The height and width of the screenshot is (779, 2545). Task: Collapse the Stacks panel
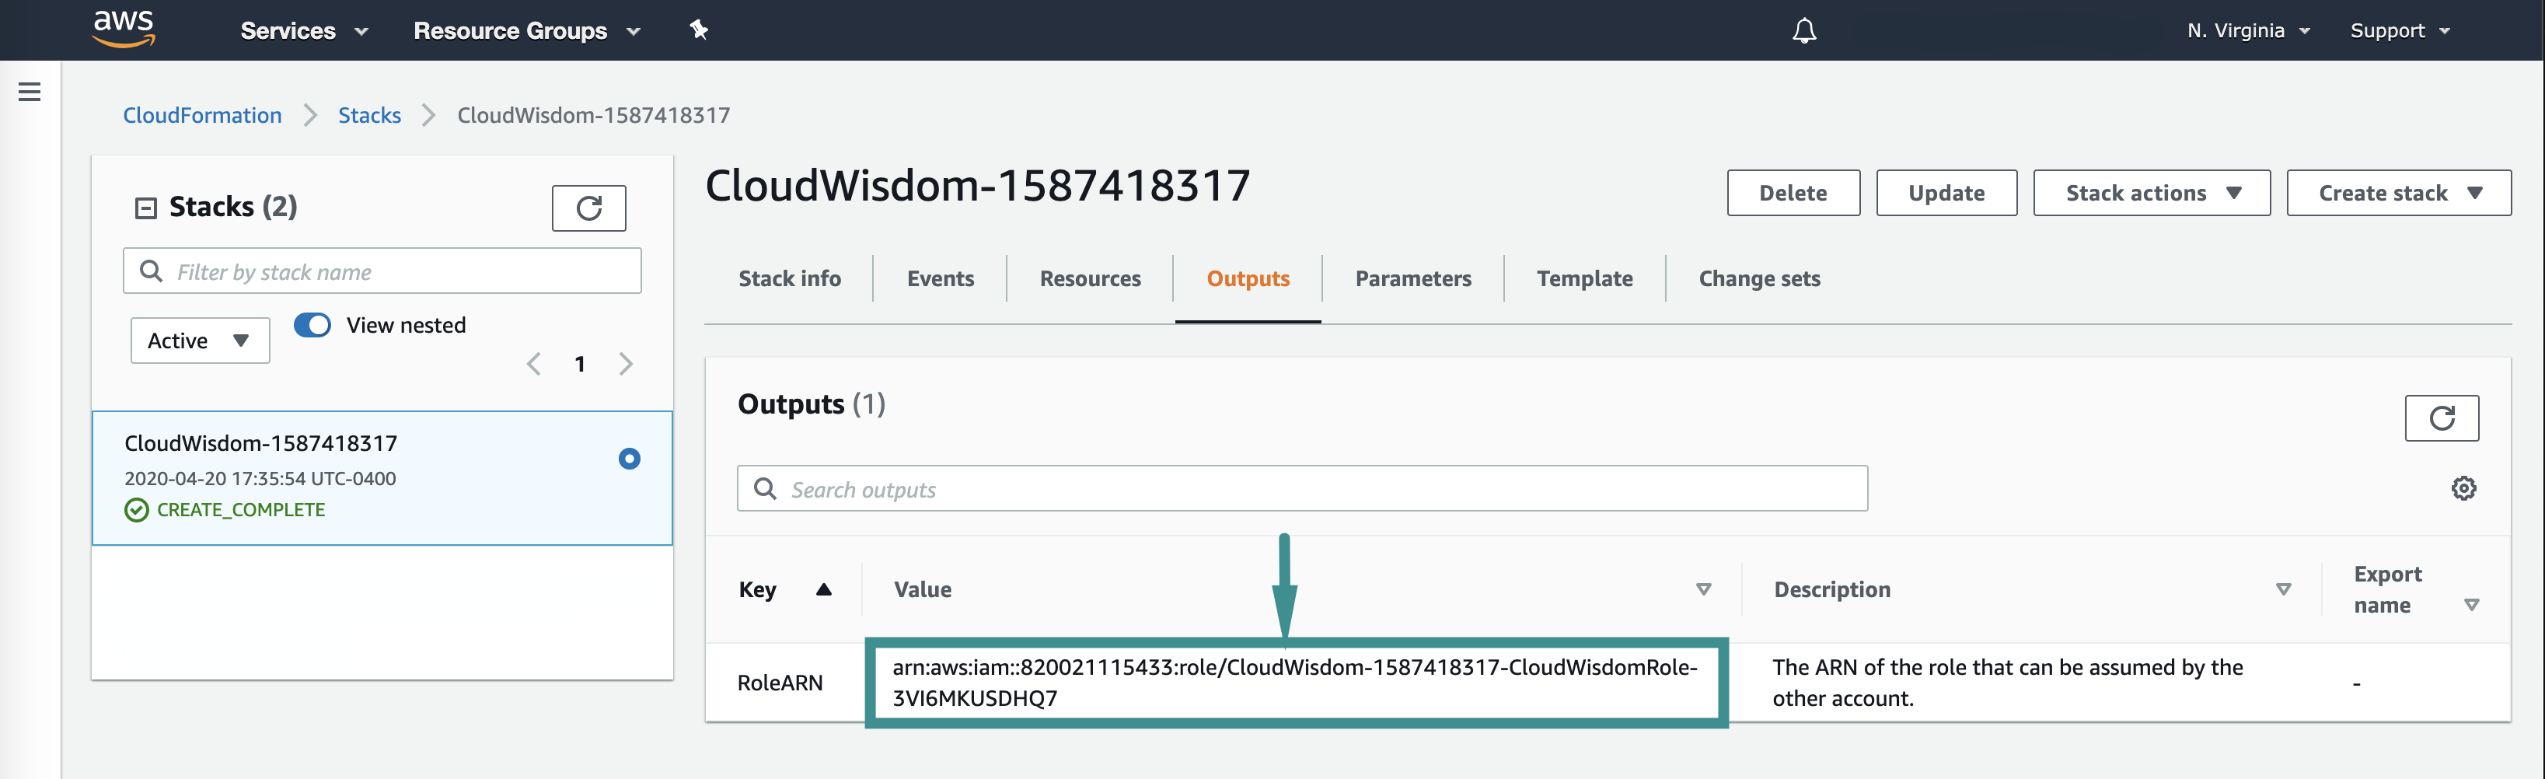click(x=146, y=208)
